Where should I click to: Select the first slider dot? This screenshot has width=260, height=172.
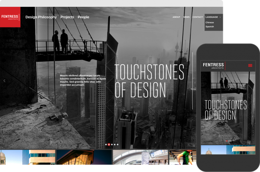(106, 144)
